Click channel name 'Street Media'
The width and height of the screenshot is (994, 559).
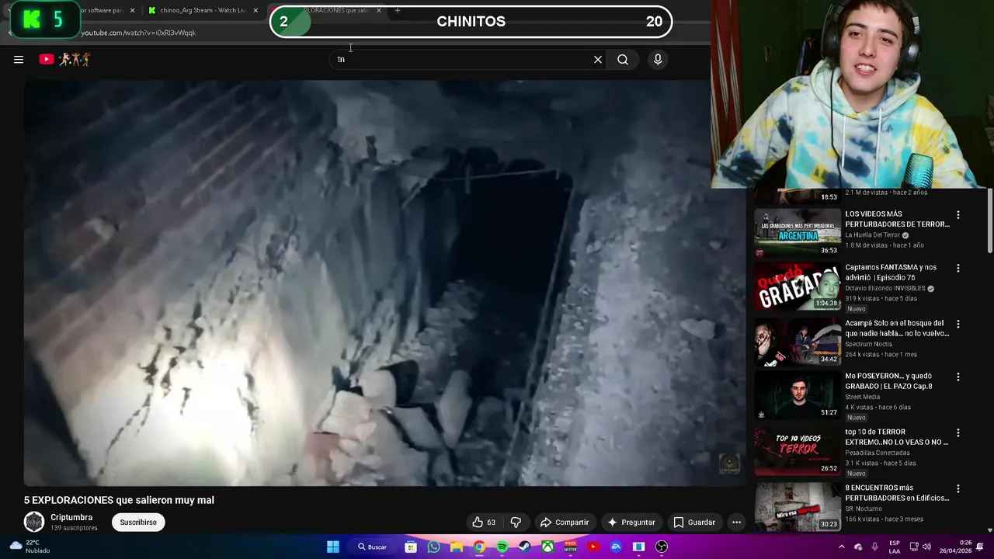click(x=863, y=397)
